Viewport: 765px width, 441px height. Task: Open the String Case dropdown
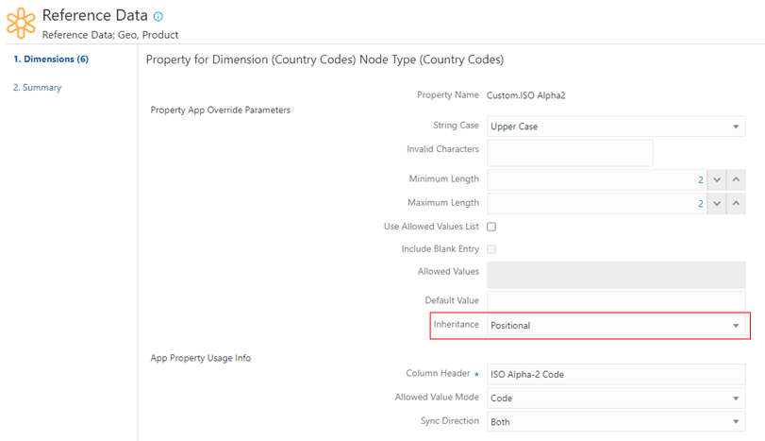point(616,127)
